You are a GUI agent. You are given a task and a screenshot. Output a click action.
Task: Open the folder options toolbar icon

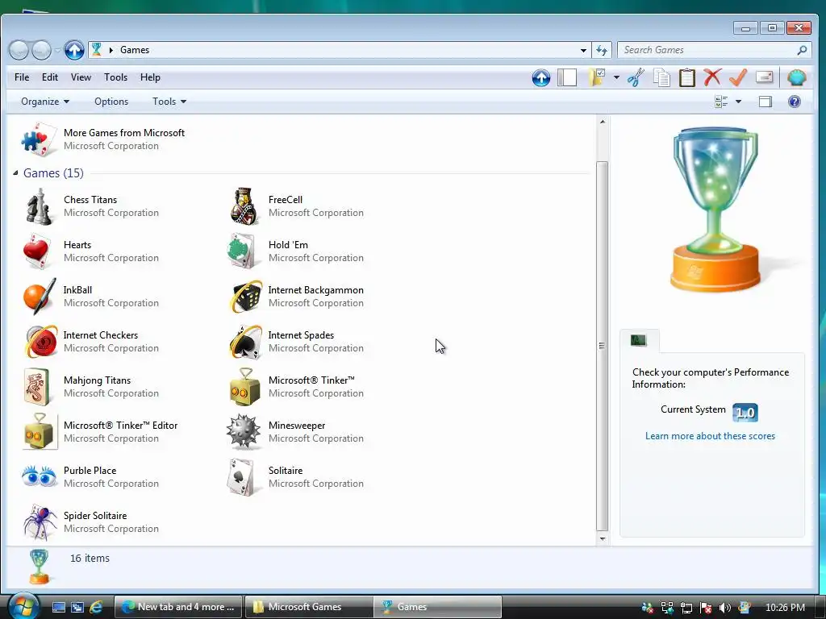click(597, 77)
